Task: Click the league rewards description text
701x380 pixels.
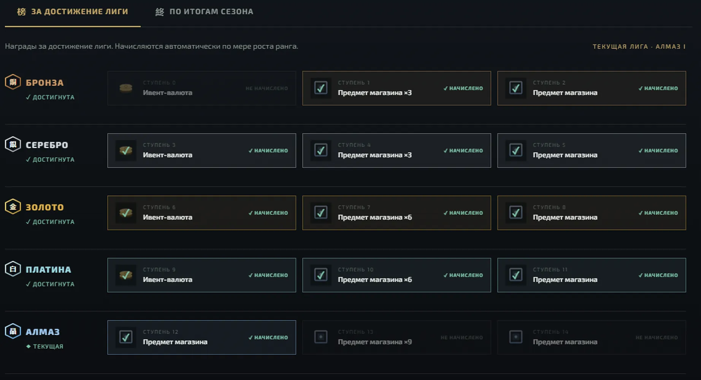Action: [151, 46]
